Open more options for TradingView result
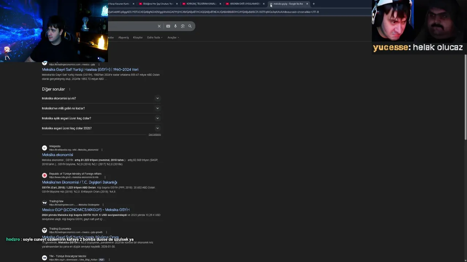Image resolution: width=467 pixels, height=262 pixels. point(103,205)
